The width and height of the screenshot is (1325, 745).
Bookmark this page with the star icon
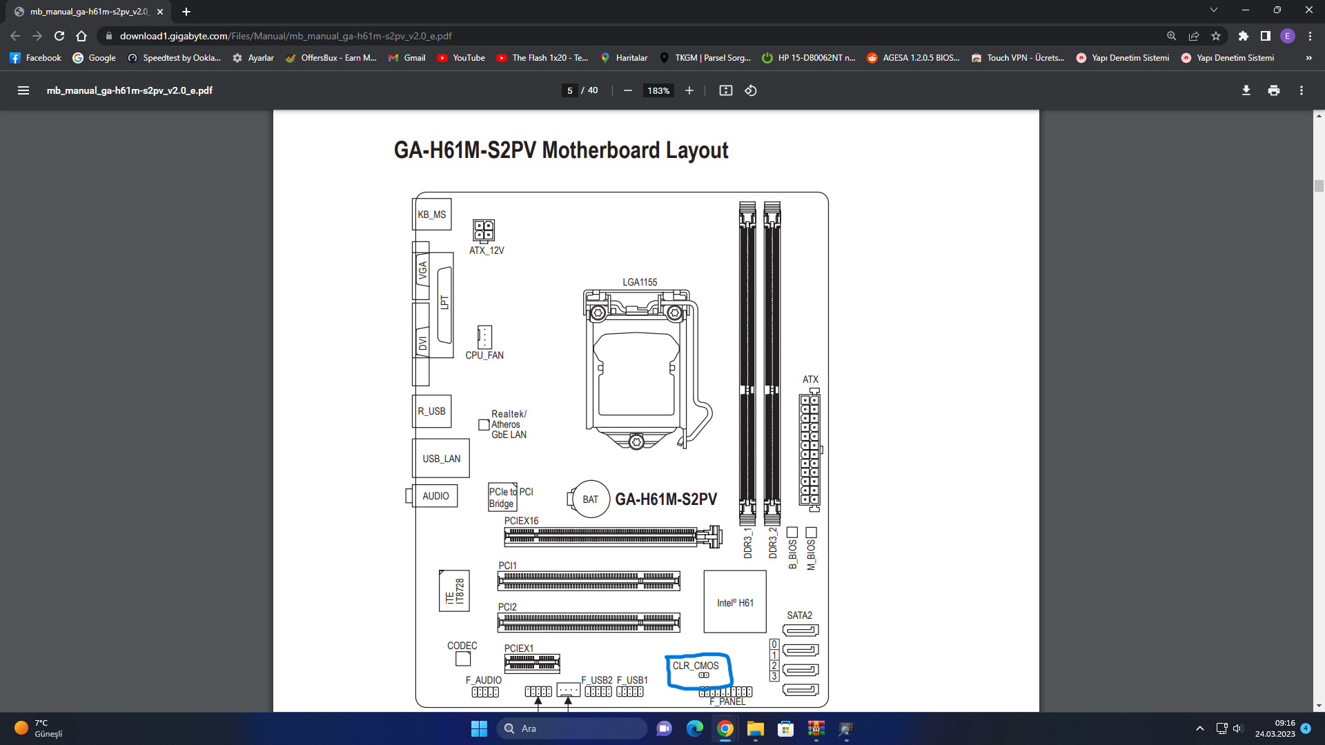pyautogui.click(x=1216, y=36)
